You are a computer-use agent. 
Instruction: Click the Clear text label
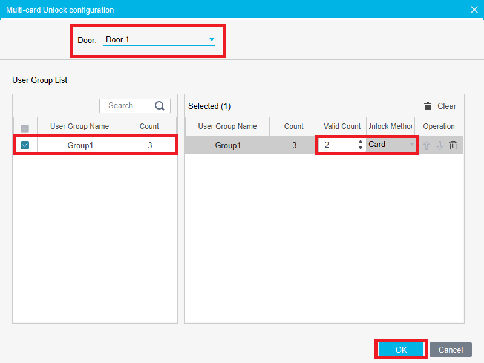[446, 106]
